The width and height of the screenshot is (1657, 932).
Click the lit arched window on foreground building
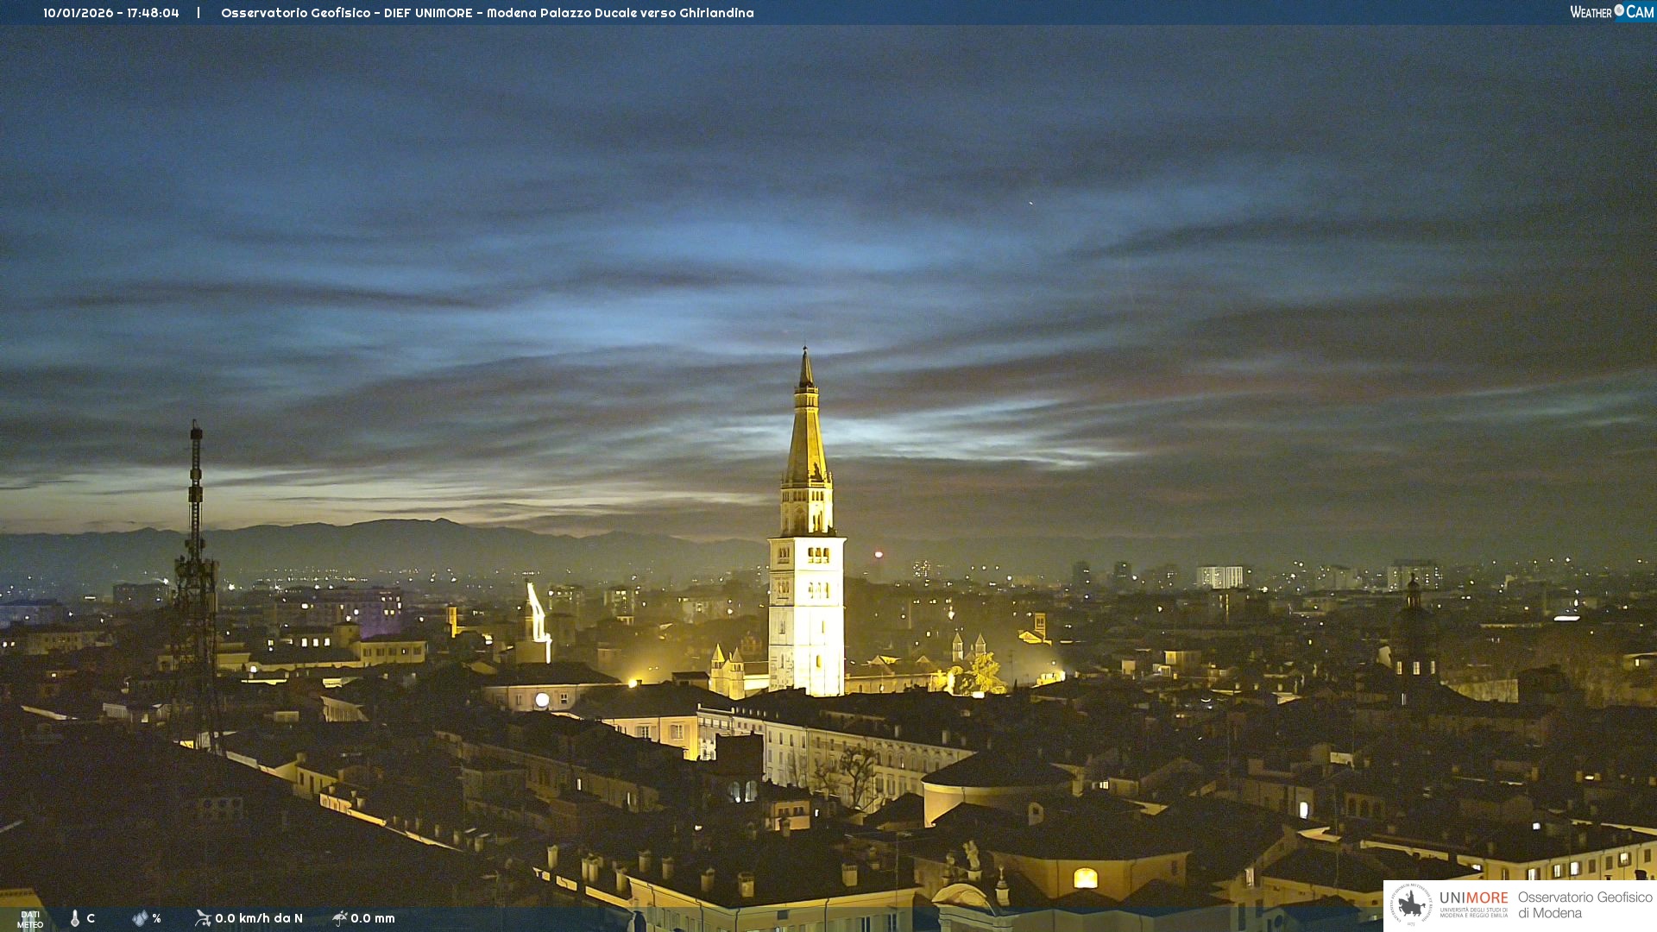point(1085,878)
